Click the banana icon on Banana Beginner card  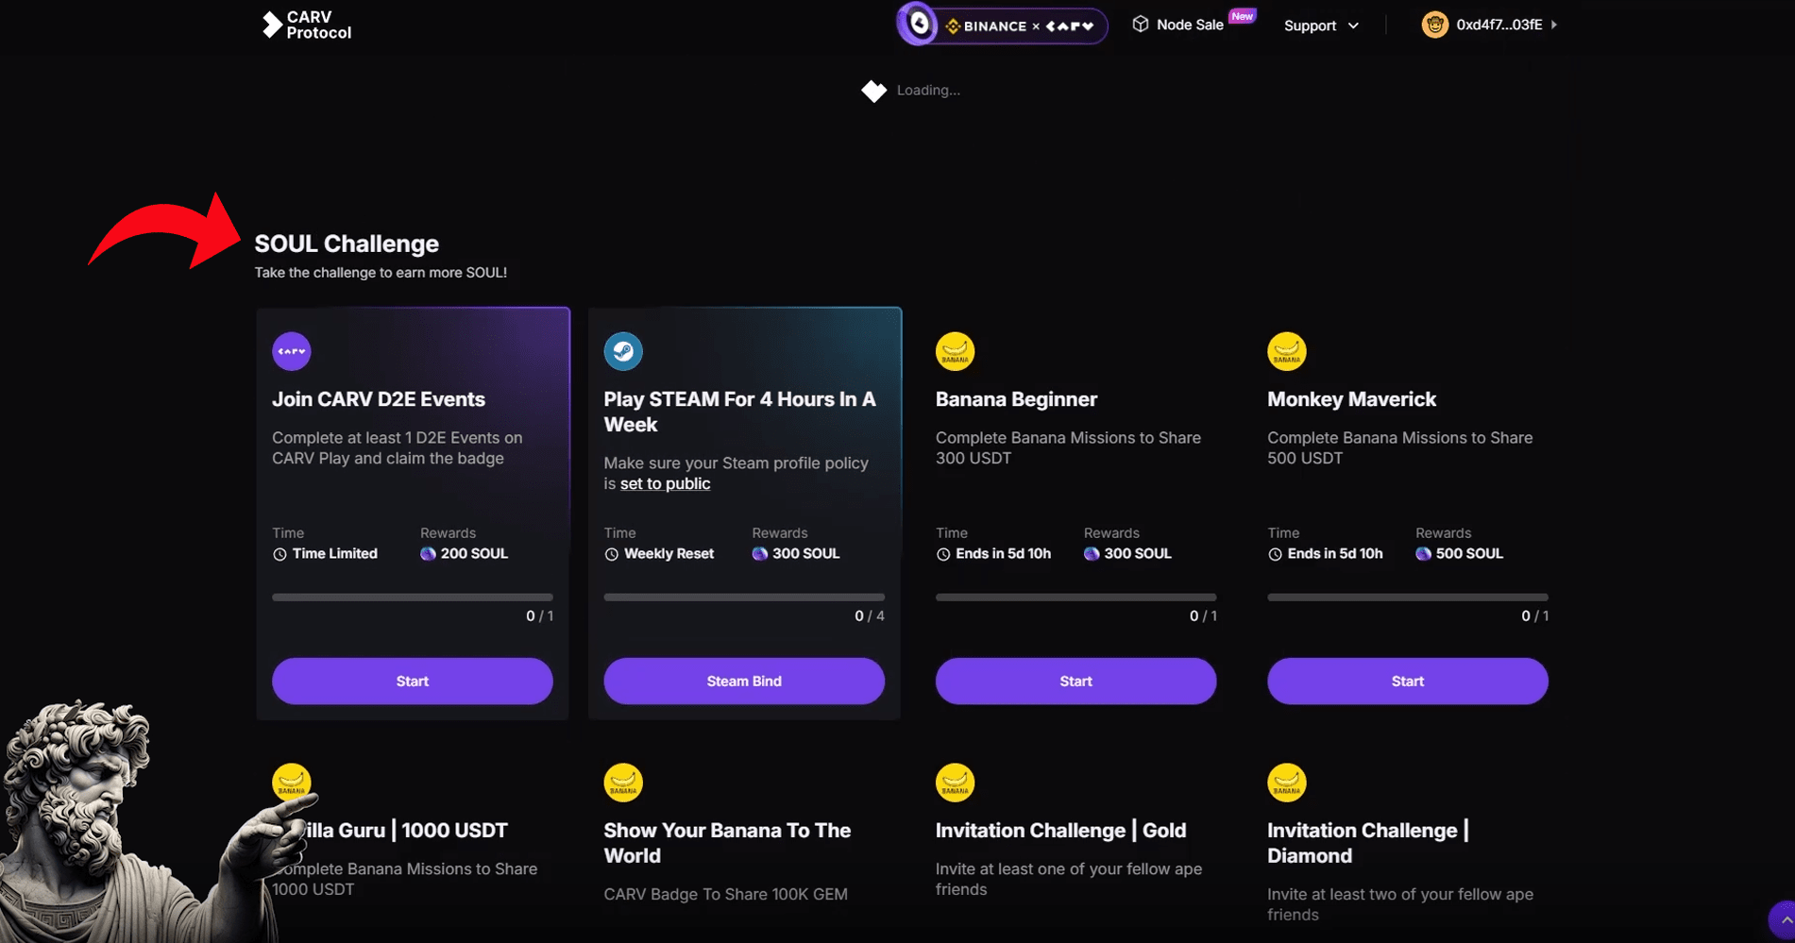[x=955, y=351]
